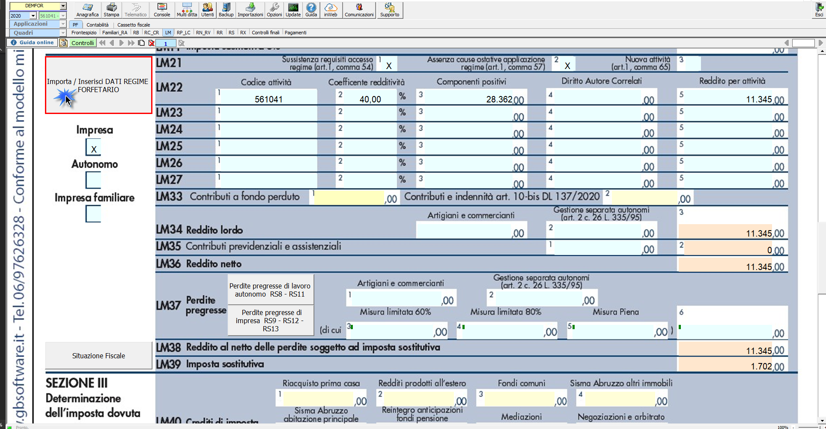Open the Cassetto fiscale tab
The image size is (826, 429).
coord(134,25)
